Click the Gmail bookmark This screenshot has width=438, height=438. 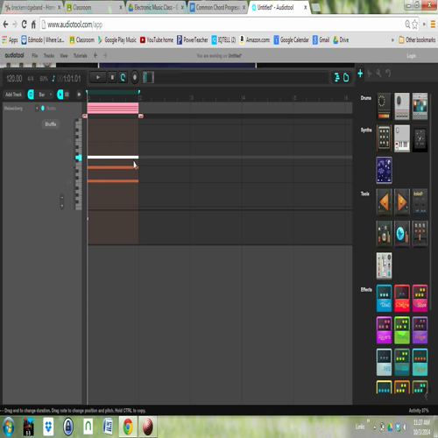tap(321, 40)
